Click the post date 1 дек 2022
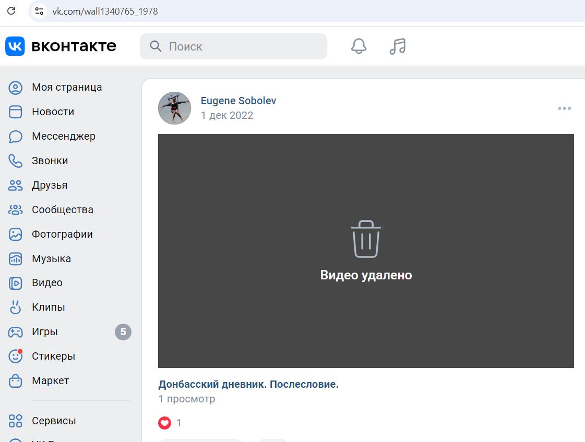 [227, 116]
